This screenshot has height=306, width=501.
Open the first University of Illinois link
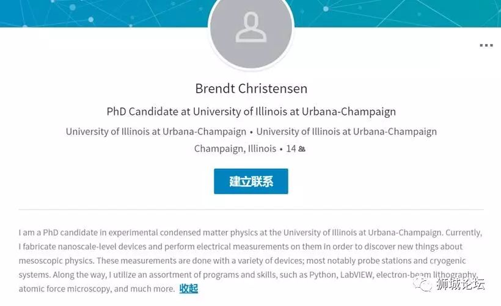click(156, 131)
